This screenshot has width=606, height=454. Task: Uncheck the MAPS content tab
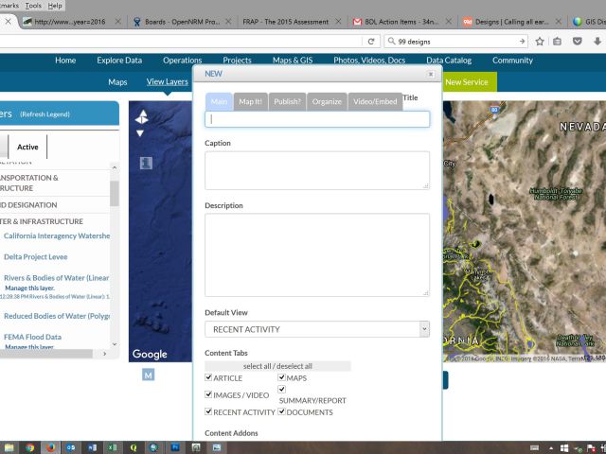[x=282, y=377]
